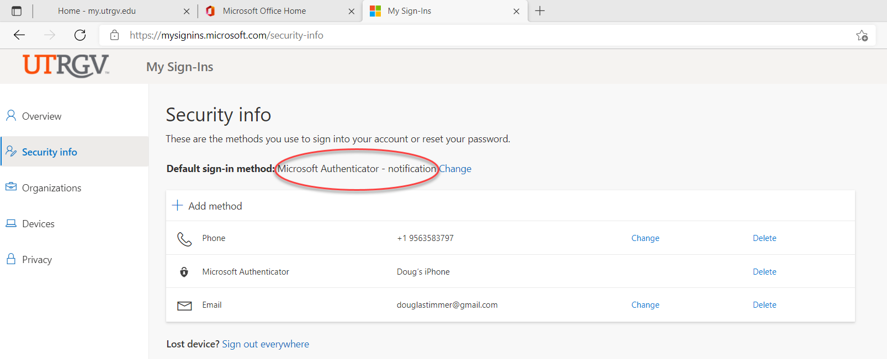This screenshot has height=359, width=887.
Task: Click the Overview person icon
Action: click(10, 115)
